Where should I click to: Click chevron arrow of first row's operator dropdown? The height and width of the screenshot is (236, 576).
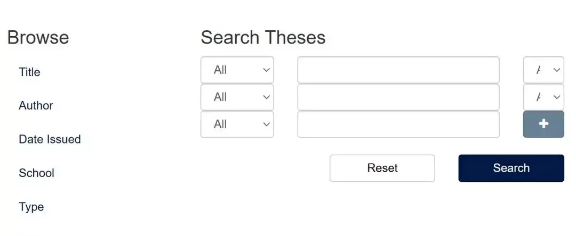(556, 70)
